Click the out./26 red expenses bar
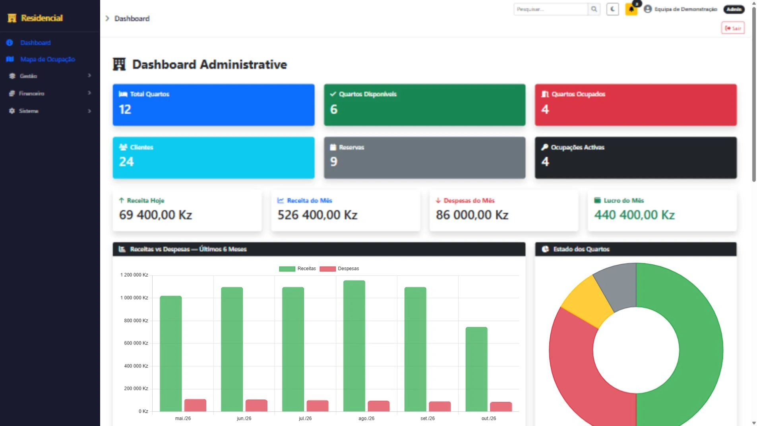 pyautogui.click(x=501, y=407)
